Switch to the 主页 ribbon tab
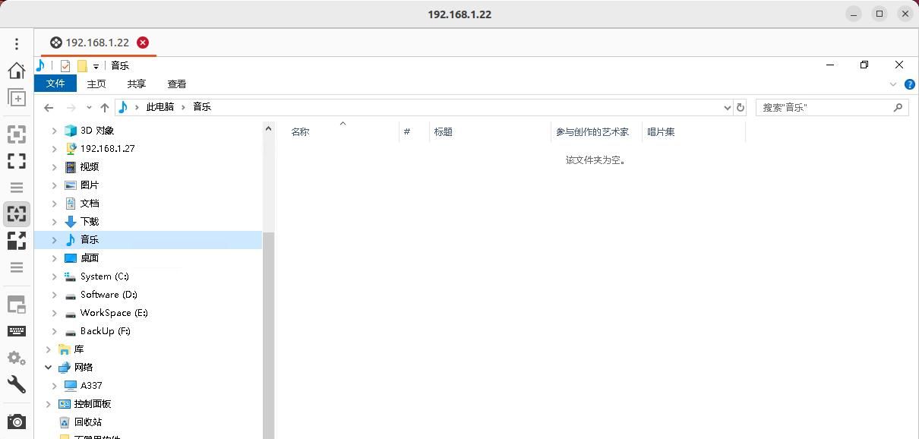 click(x=96, y=84)
